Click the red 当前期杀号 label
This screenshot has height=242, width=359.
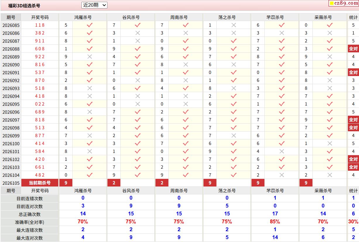(40, 183)
